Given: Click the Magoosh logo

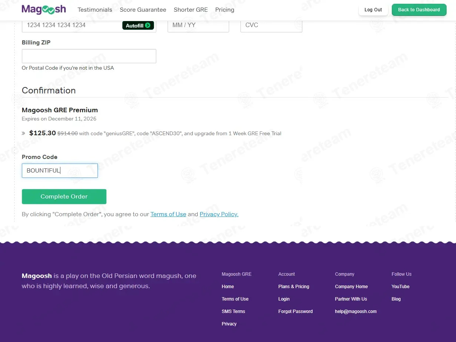Looking at the screenshot, I should [x=44, y=9].
